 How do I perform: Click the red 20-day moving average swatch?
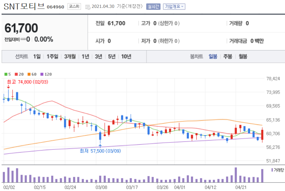pyautogui.click(x=16, y=74)
